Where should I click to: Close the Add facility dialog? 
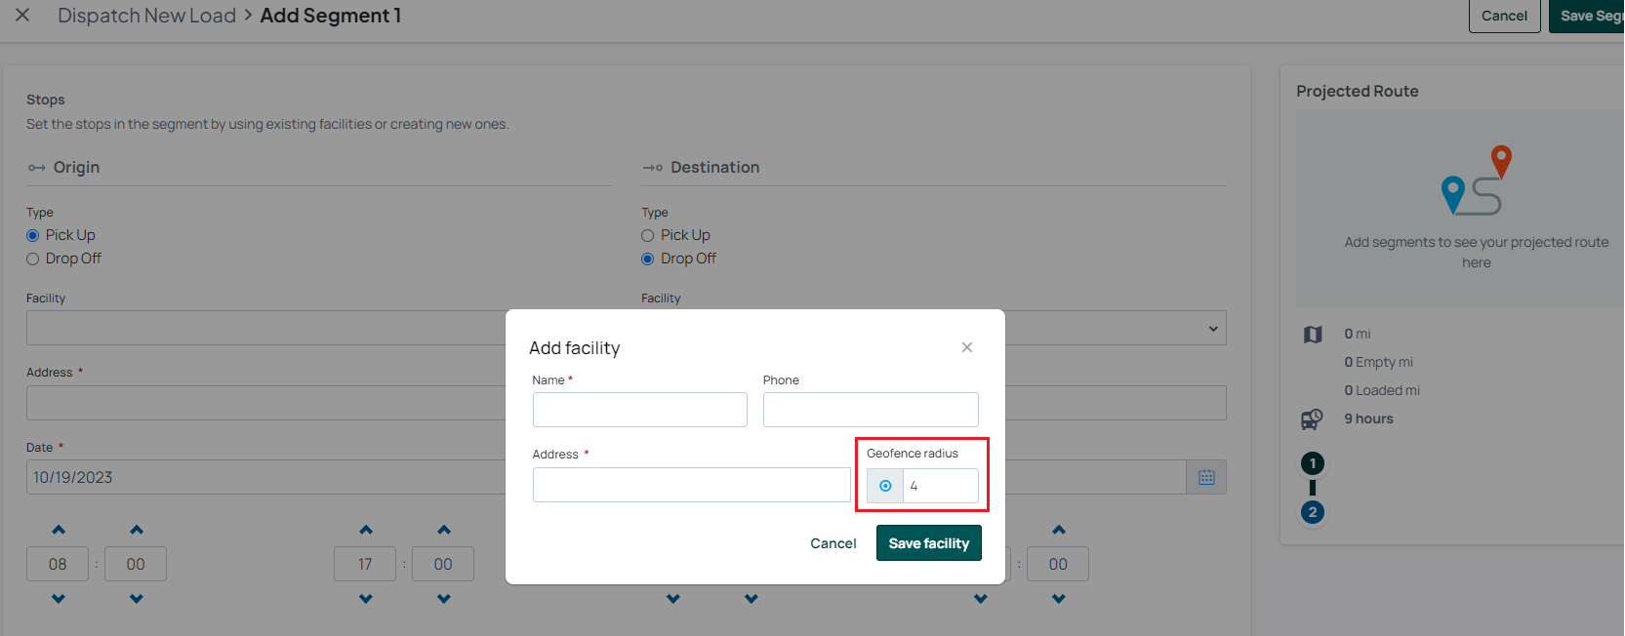pyautogui.click(x=966, y=347)
